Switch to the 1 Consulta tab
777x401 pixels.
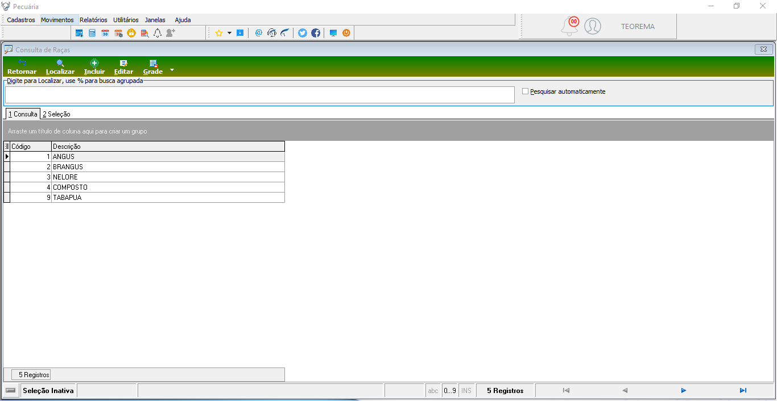point(23,114)
